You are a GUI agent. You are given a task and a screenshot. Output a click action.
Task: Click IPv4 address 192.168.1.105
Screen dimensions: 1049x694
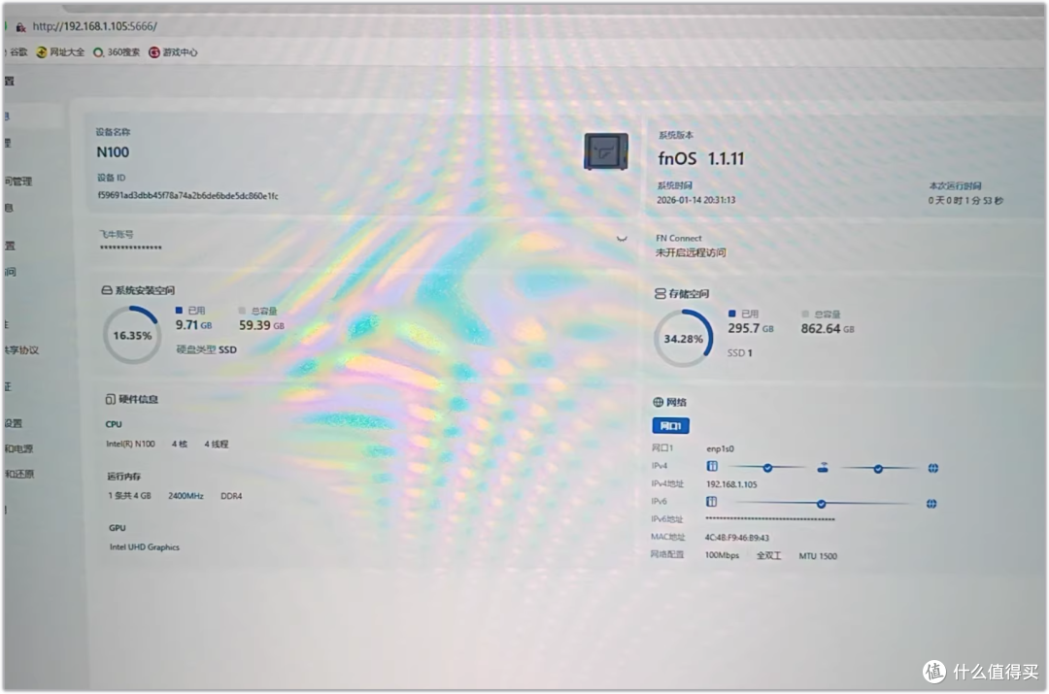coord(732,484)
